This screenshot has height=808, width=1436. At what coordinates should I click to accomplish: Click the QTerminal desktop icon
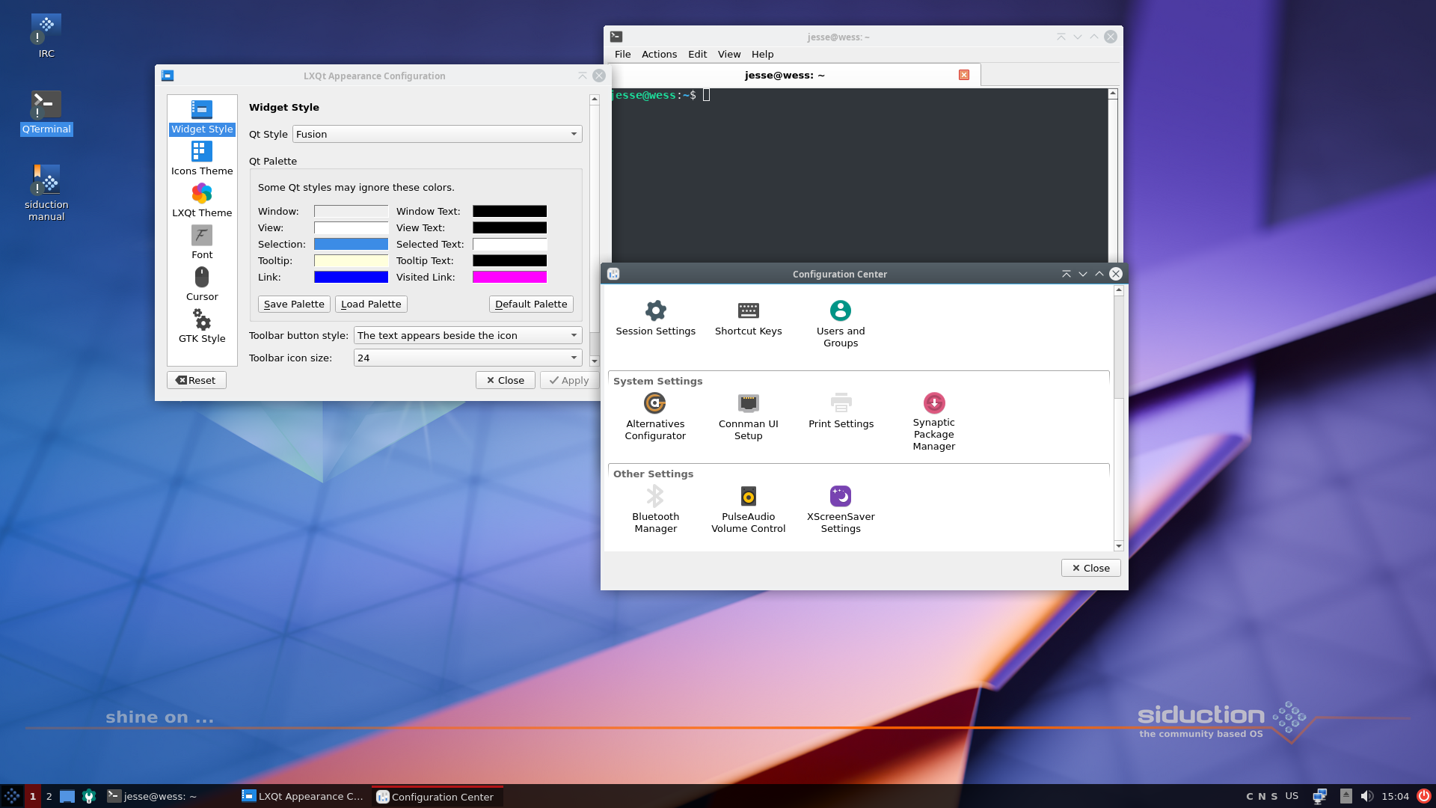(46, 112)
